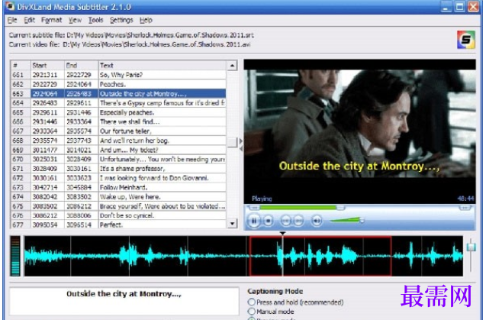Click the playhead triangle marker above waveform
Image resolution: width=486 pixels, height=320 pixels.
(x=282, y=233)
